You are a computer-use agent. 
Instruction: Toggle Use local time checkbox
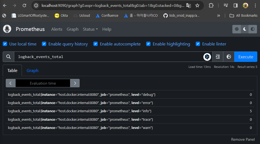click(5, 44)
